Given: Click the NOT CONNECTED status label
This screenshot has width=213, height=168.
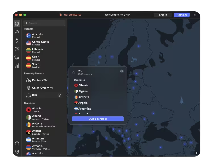Looking at the screenshot, I should coord(72,15).
